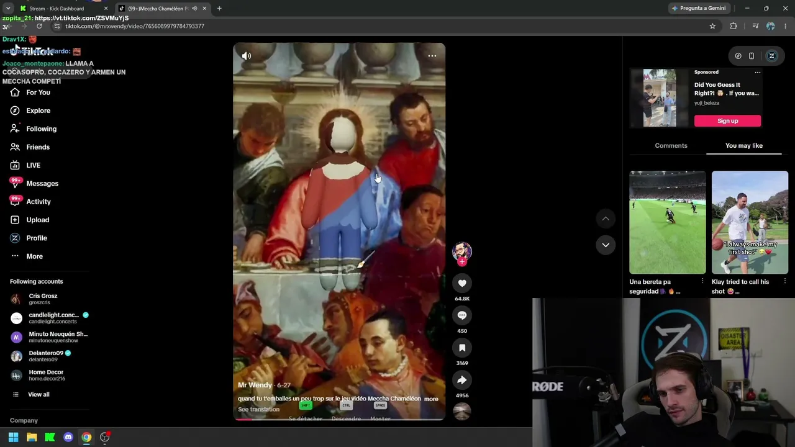Image resolution: width=795 pixels, height=447 pixels.
Task: Reload the page
Action: pos(39,26)
